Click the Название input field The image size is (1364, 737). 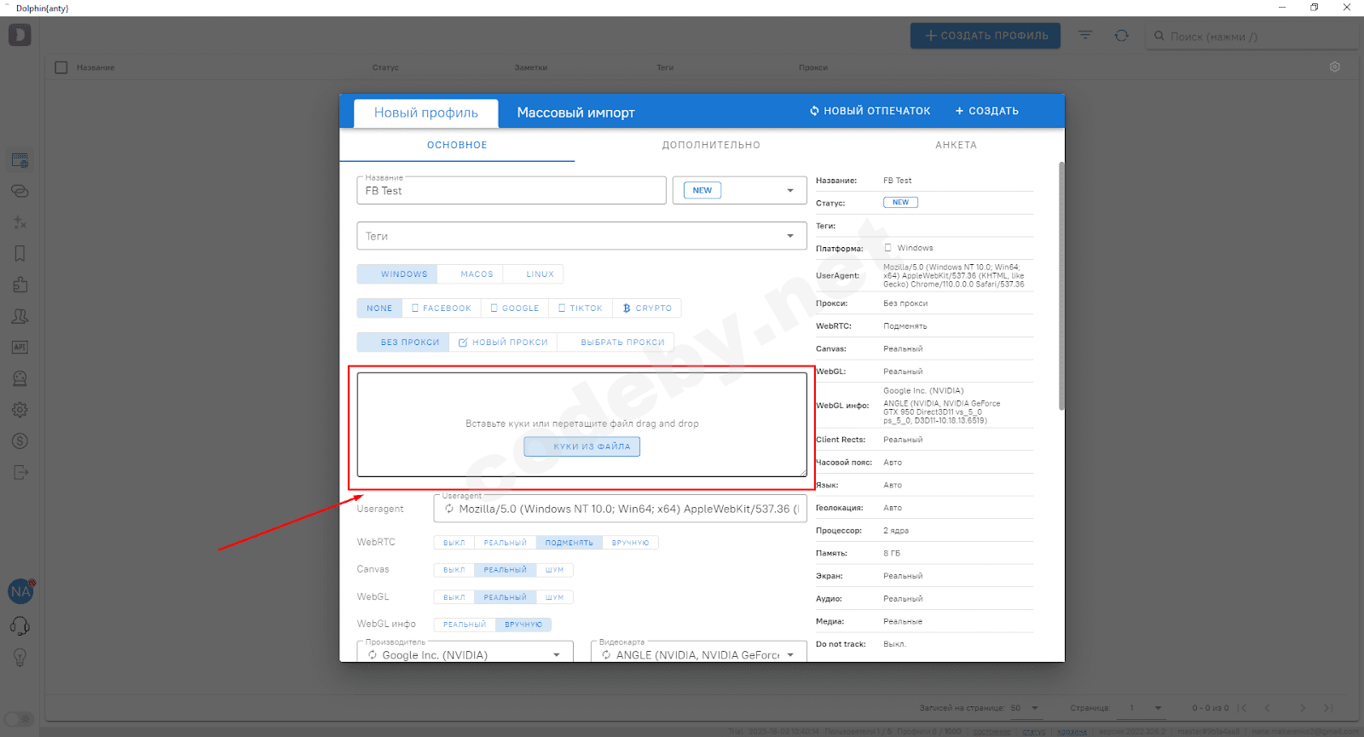[511, 191]
